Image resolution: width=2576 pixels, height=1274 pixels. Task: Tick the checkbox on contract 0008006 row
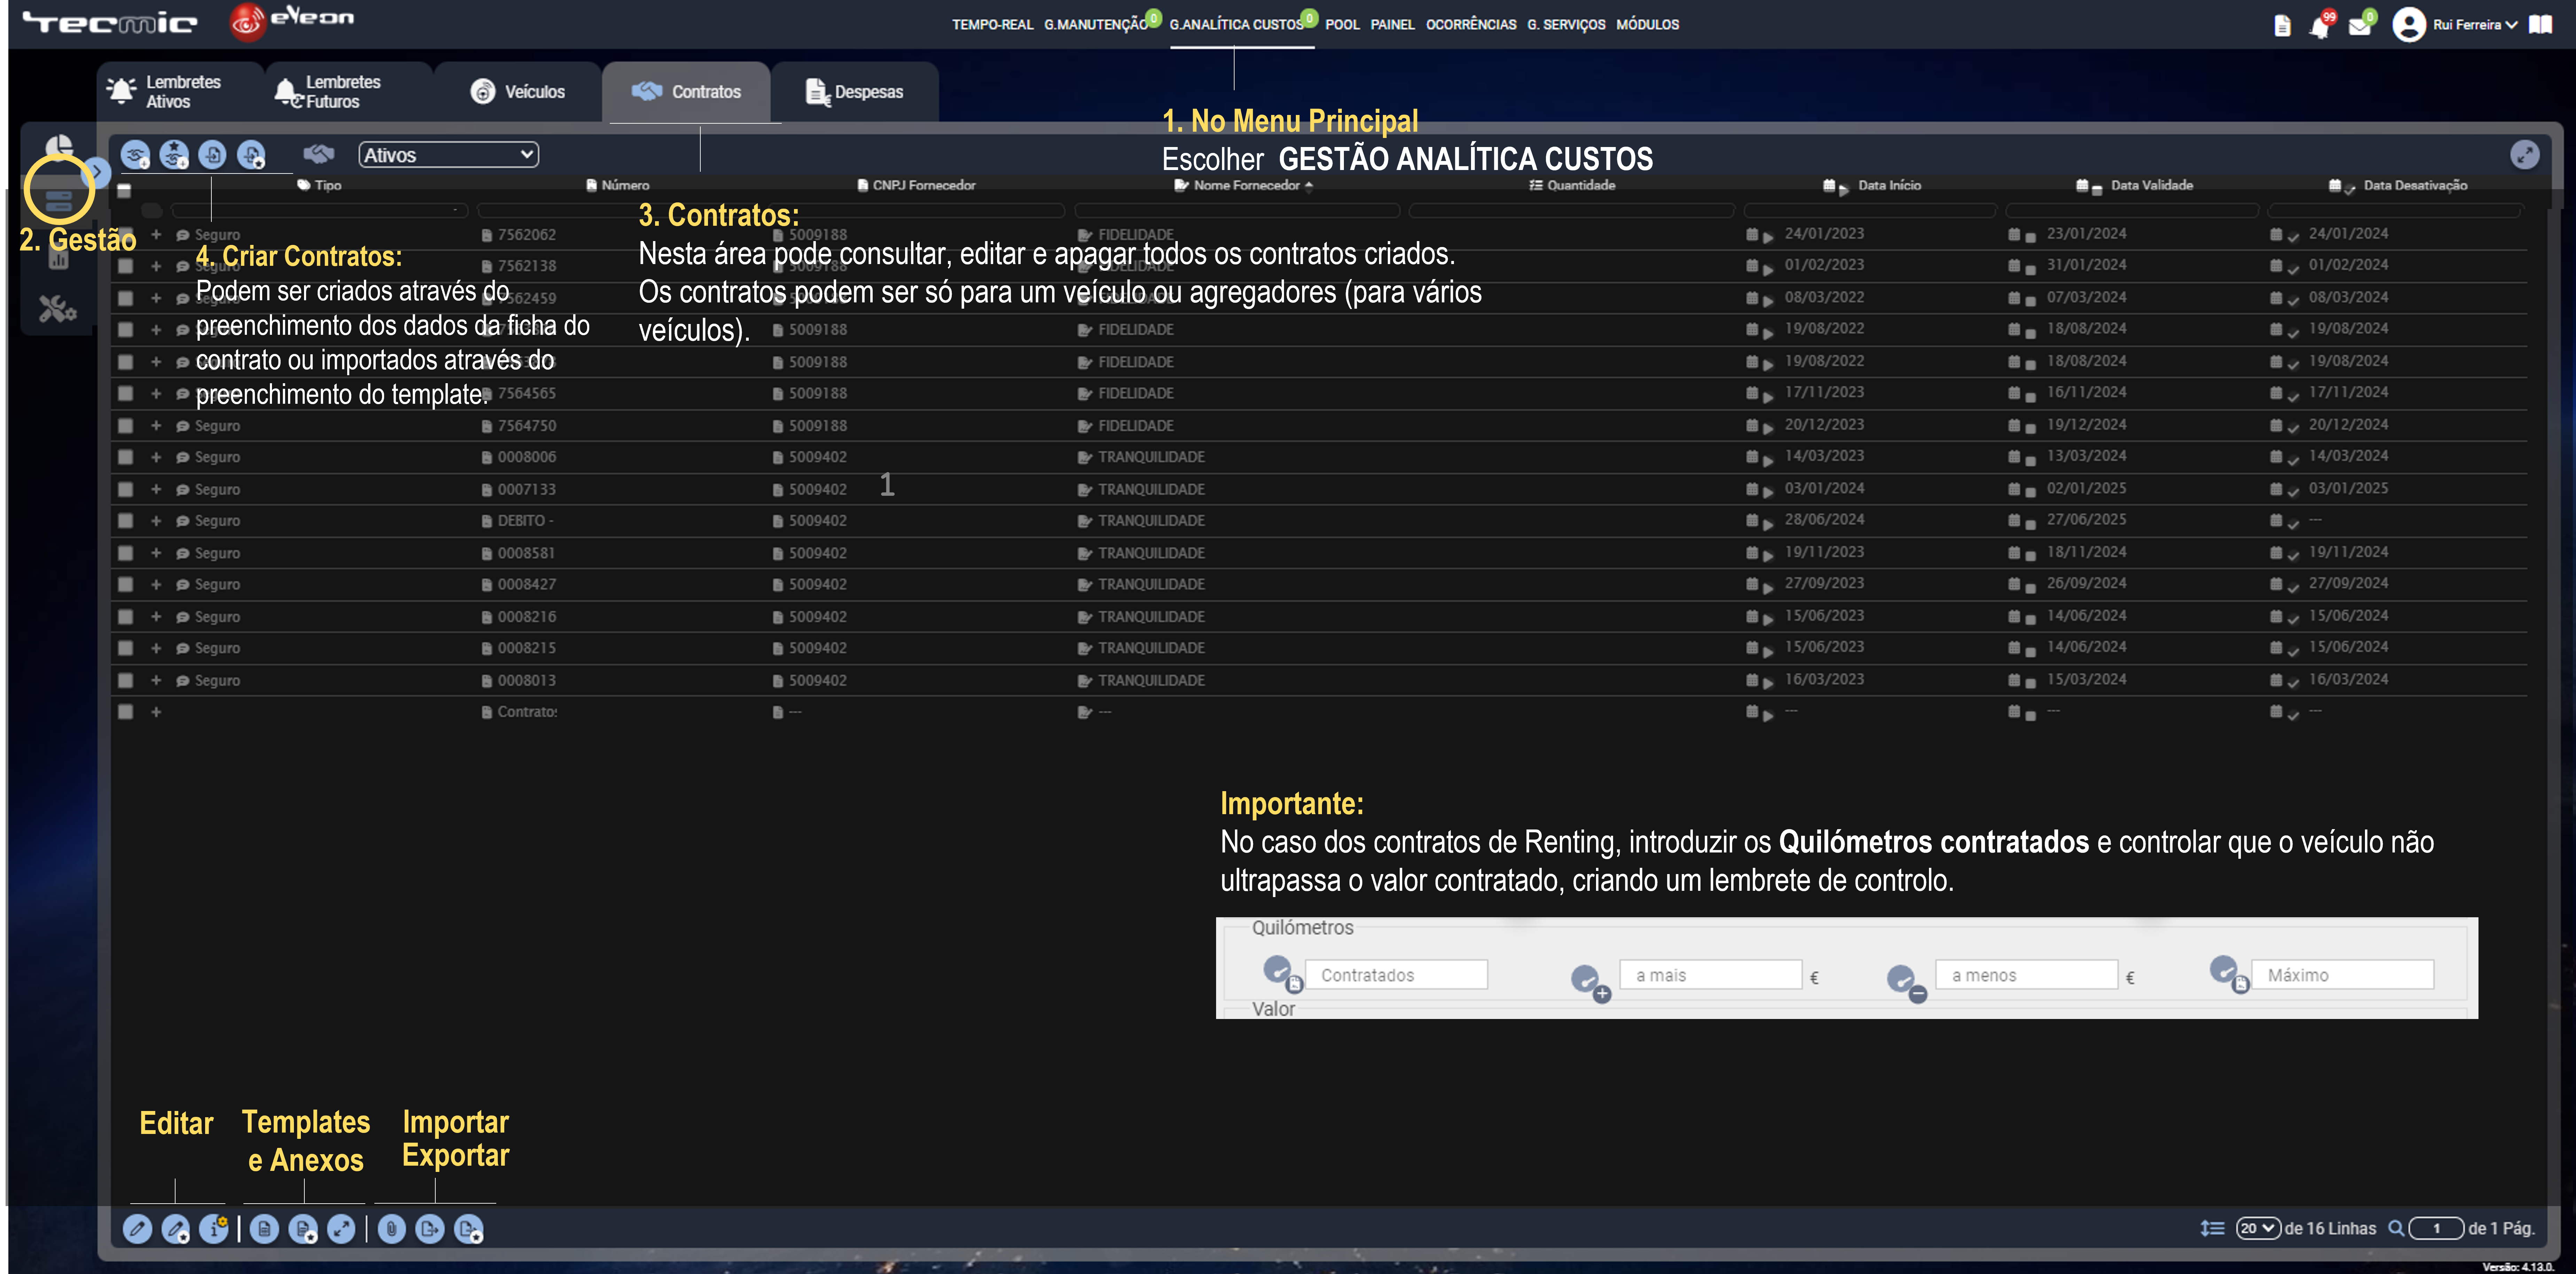(125, 457)
